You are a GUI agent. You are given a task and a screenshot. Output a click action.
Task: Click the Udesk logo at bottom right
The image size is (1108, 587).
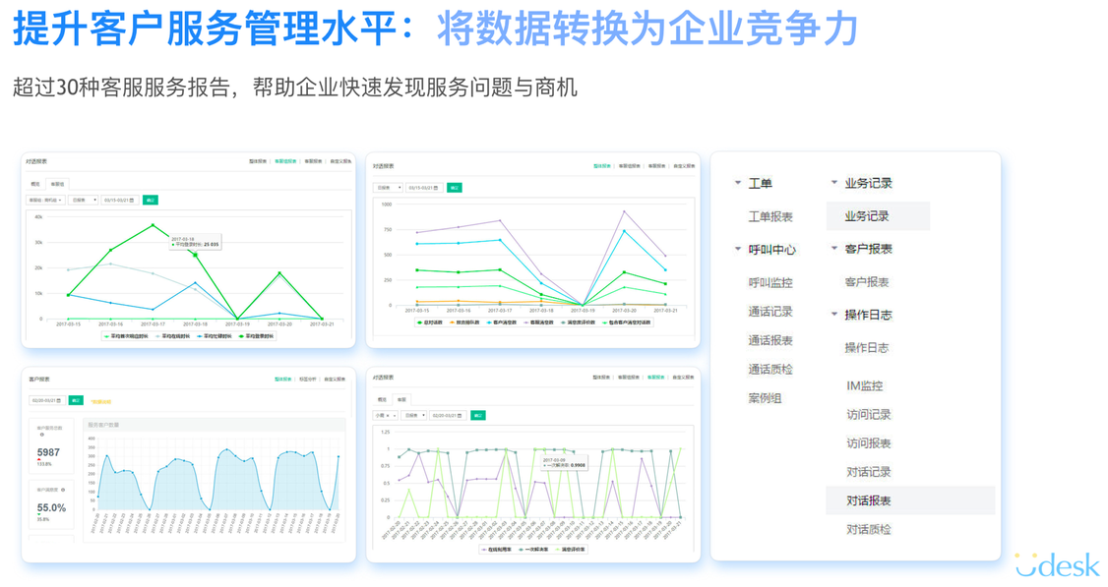pyautogui.click(x=1056, y=564)
